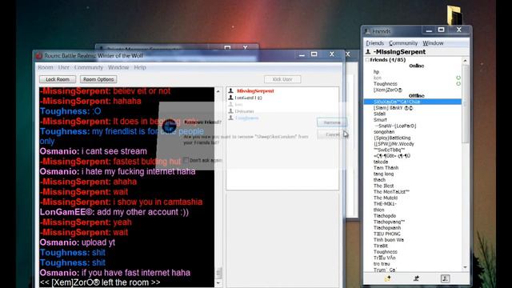Image resolution: width=512 pixels, height=288 pixels.
Task: Click the "-MissingSerpent: hahaha" chat line
Action: (x=90, y=101)
